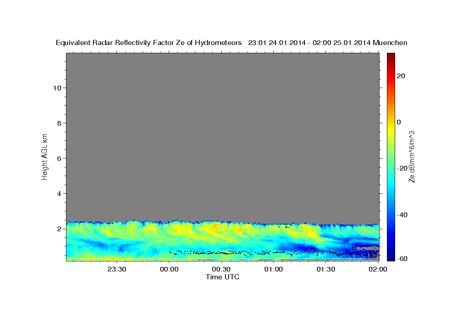Click the dark blue bottom of the colorbar

390,256
